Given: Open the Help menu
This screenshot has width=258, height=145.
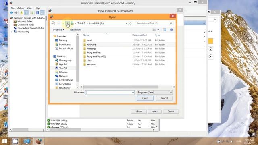Looking at the screenshot, I should [37, 8].
